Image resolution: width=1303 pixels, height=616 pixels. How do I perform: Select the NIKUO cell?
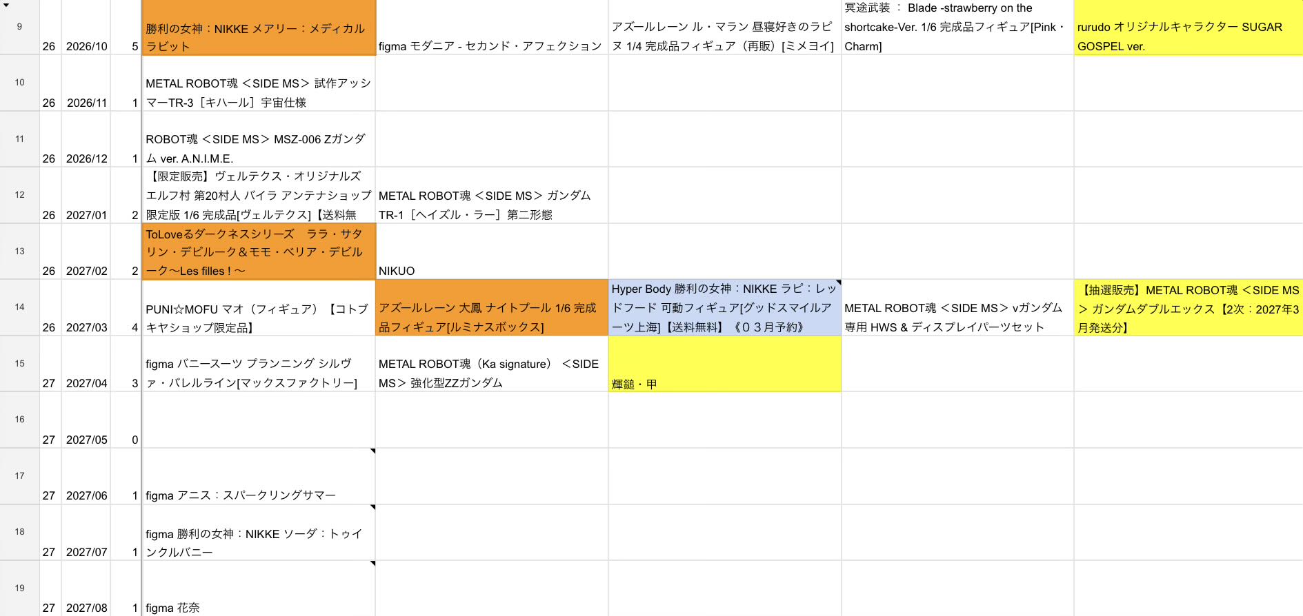point(492,251)
